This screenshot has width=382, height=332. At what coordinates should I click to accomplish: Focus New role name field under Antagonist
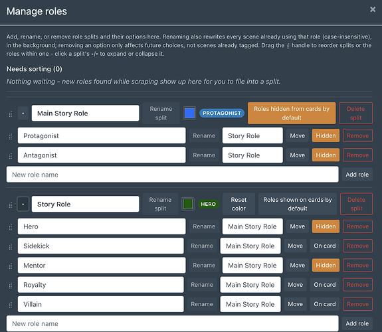coord(173,175)
